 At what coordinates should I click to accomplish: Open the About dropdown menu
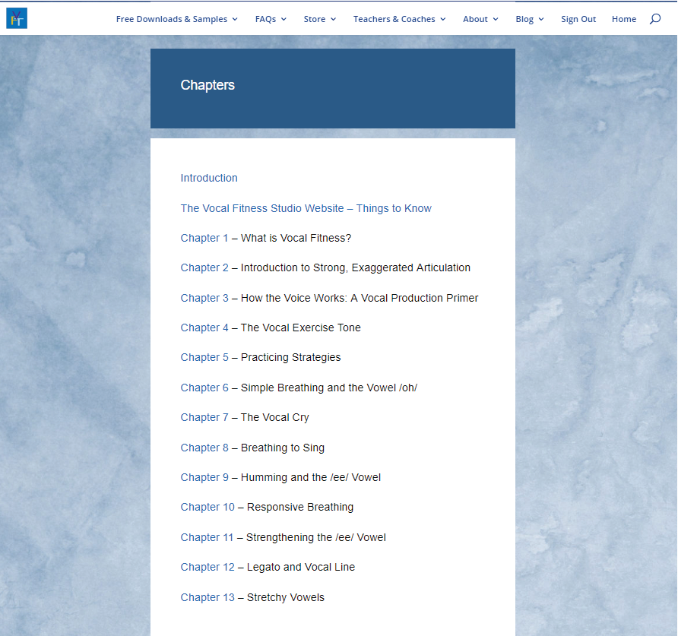[x=480, y=19]
